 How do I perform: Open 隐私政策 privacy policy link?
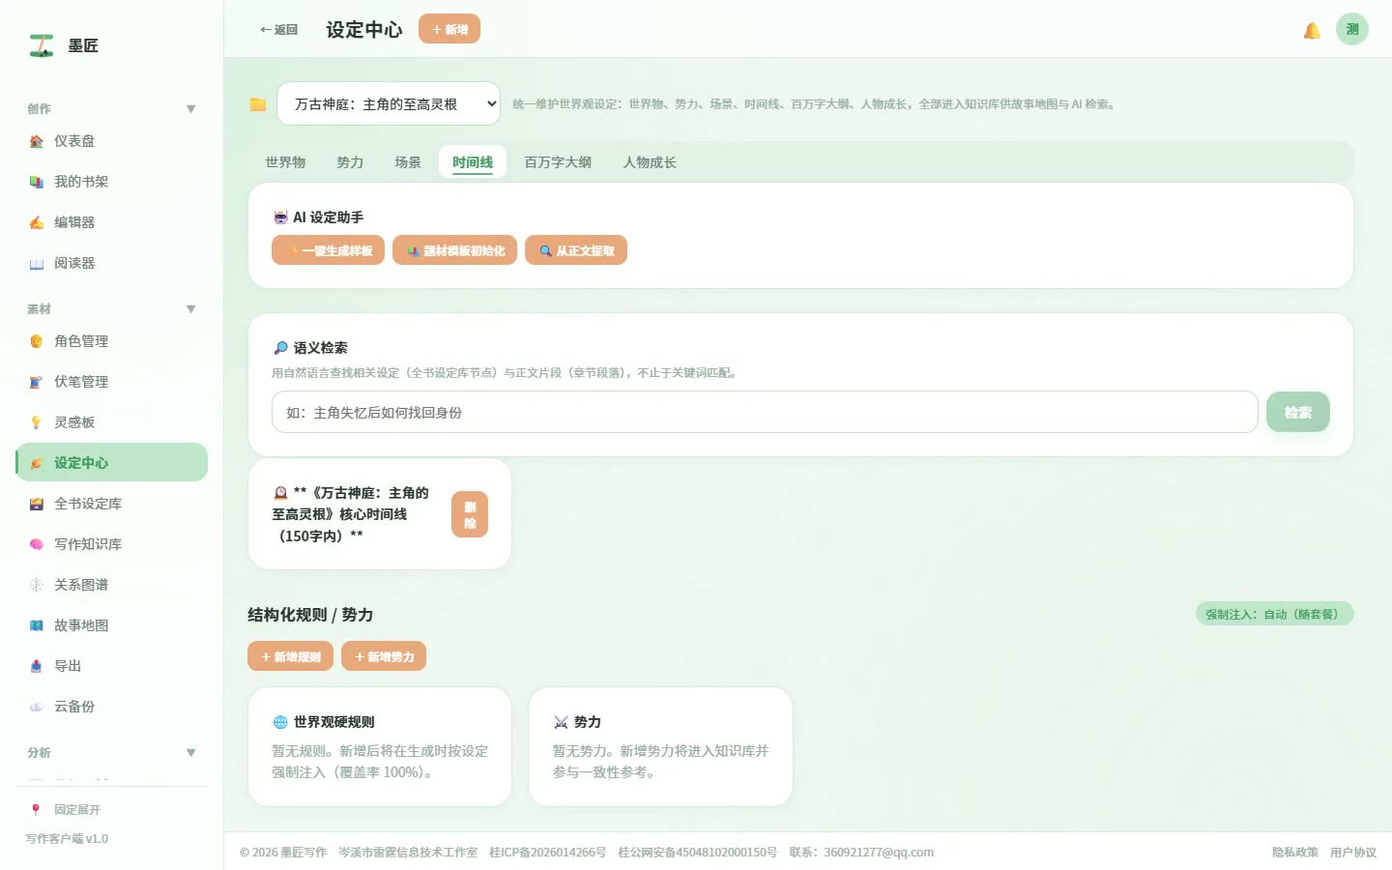(x=1295, y=853)
